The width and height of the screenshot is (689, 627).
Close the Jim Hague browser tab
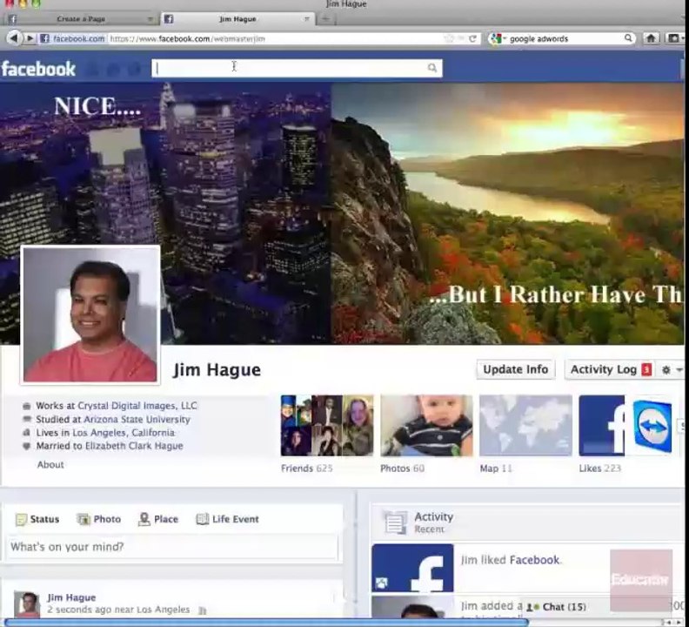click(x=307, y=19)
